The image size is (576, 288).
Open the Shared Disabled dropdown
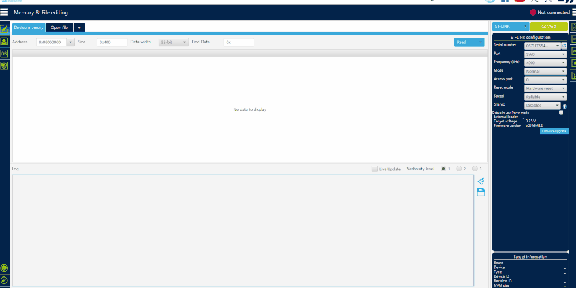point(542,106)
